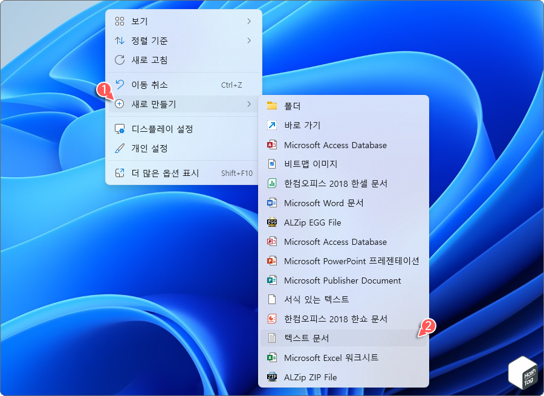Click the yellow 폴더 folder icon
Screen dimensions: 544x396
272,106
